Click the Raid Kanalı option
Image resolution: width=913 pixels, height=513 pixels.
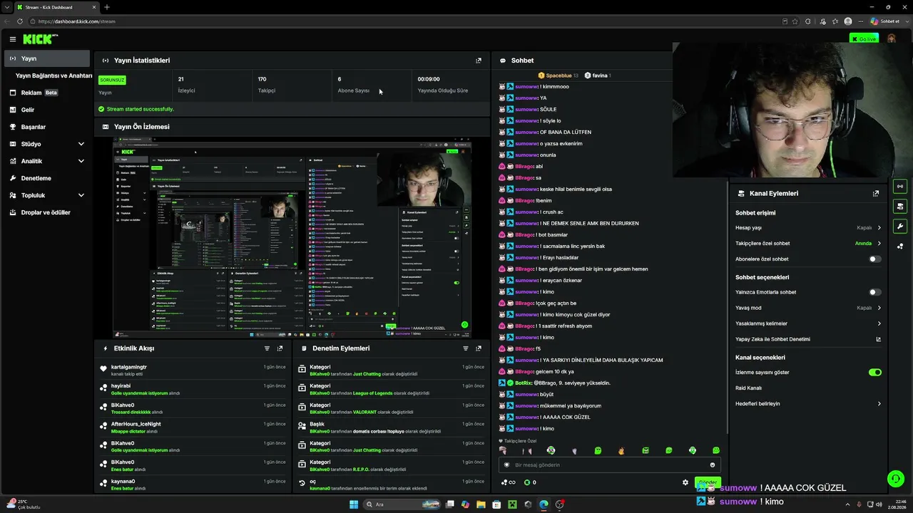pyautogui.click(x=748, y=388)
